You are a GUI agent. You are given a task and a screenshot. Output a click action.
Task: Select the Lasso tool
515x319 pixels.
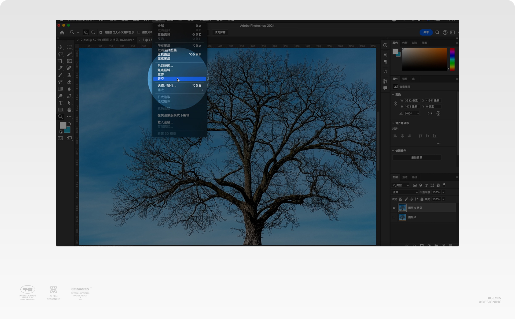pos(60,54)
